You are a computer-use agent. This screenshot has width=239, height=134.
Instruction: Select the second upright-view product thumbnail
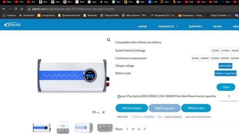click(63, 127)
